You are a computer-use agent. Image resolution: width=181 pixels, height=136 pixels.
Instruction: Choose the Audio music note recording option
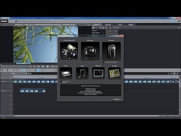click(82, 73)
